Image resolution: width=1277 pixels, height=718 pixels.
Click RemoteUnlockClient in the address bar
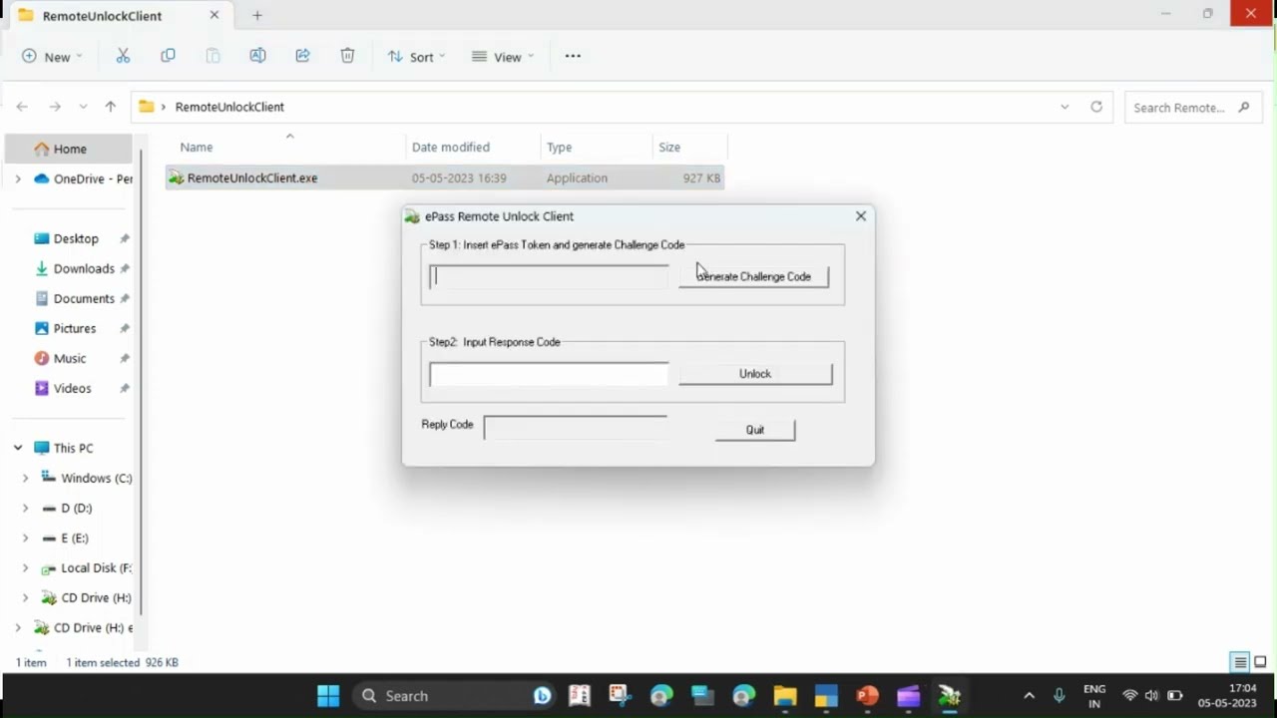point(229,107)
